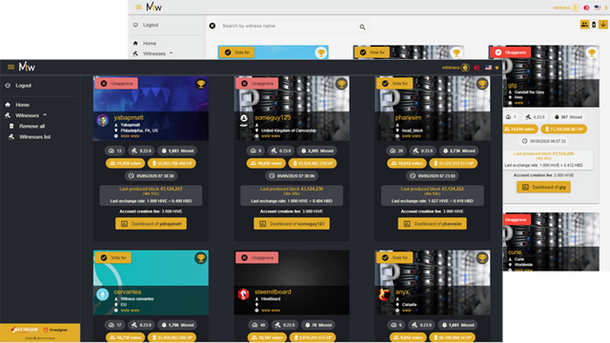This screenshot has width=610, height=343.
Task: Vote for witness cervantes
Action: 113,257
